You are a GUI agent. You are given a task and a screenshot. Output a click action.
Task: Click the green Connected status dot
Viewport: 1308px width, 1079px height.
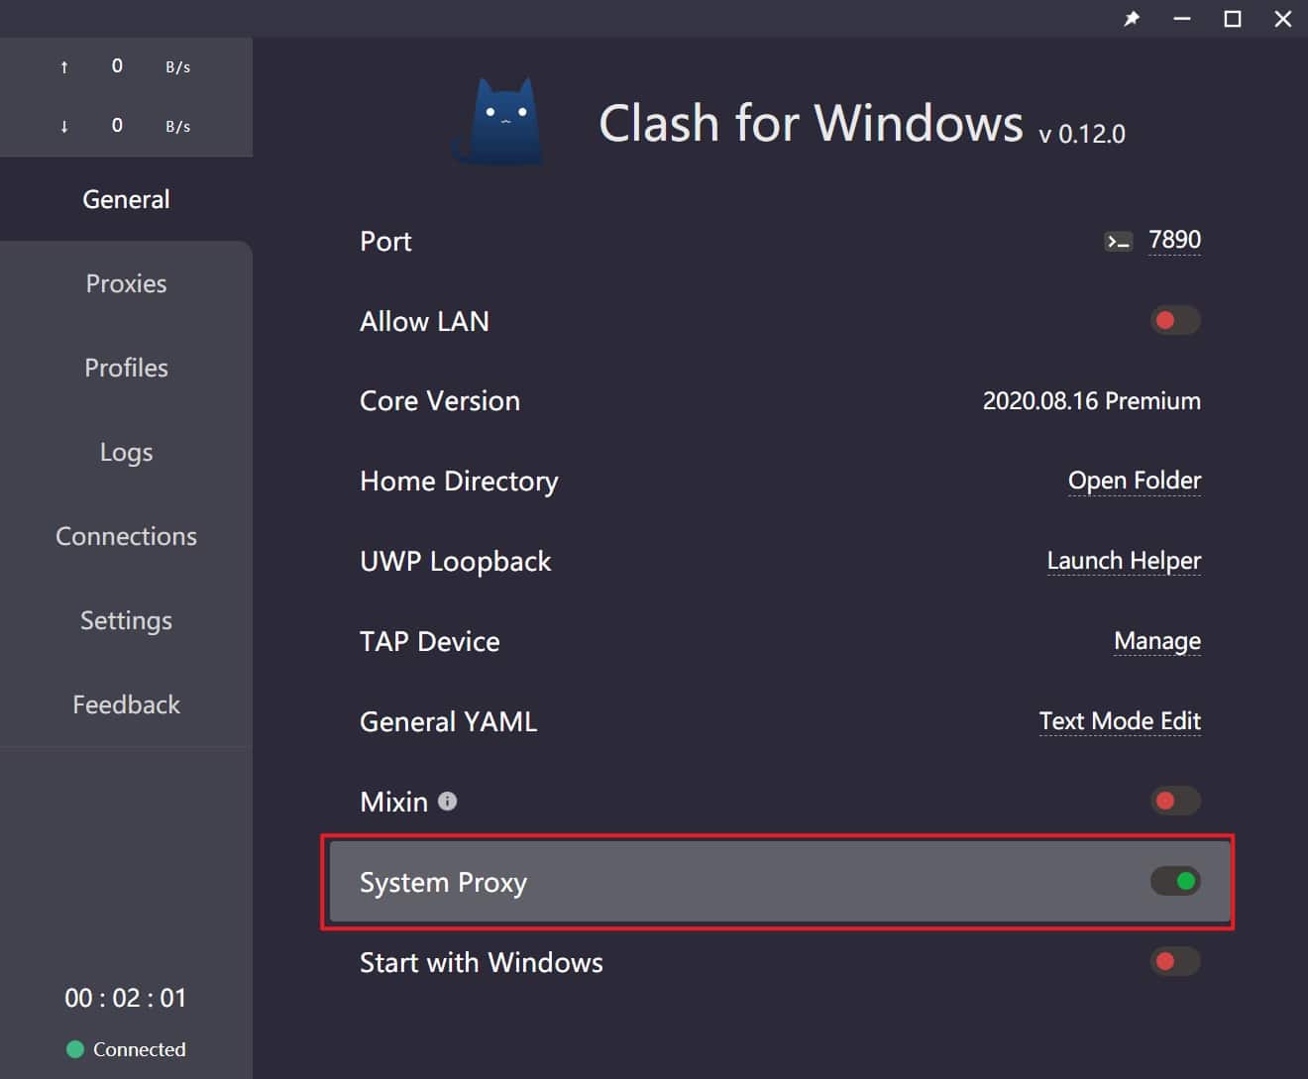[x=74, y=1049]
